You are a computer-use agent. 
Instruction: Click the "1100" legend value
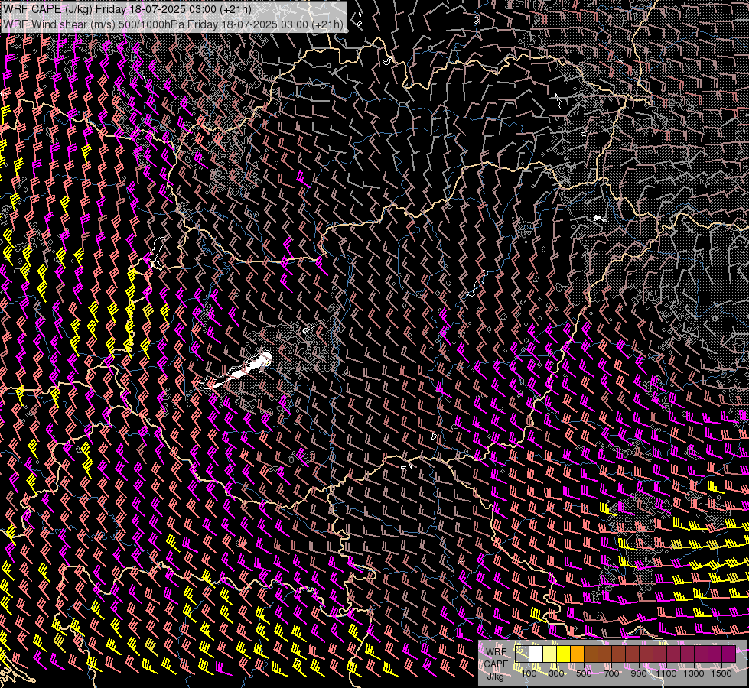tap(666, 673)
